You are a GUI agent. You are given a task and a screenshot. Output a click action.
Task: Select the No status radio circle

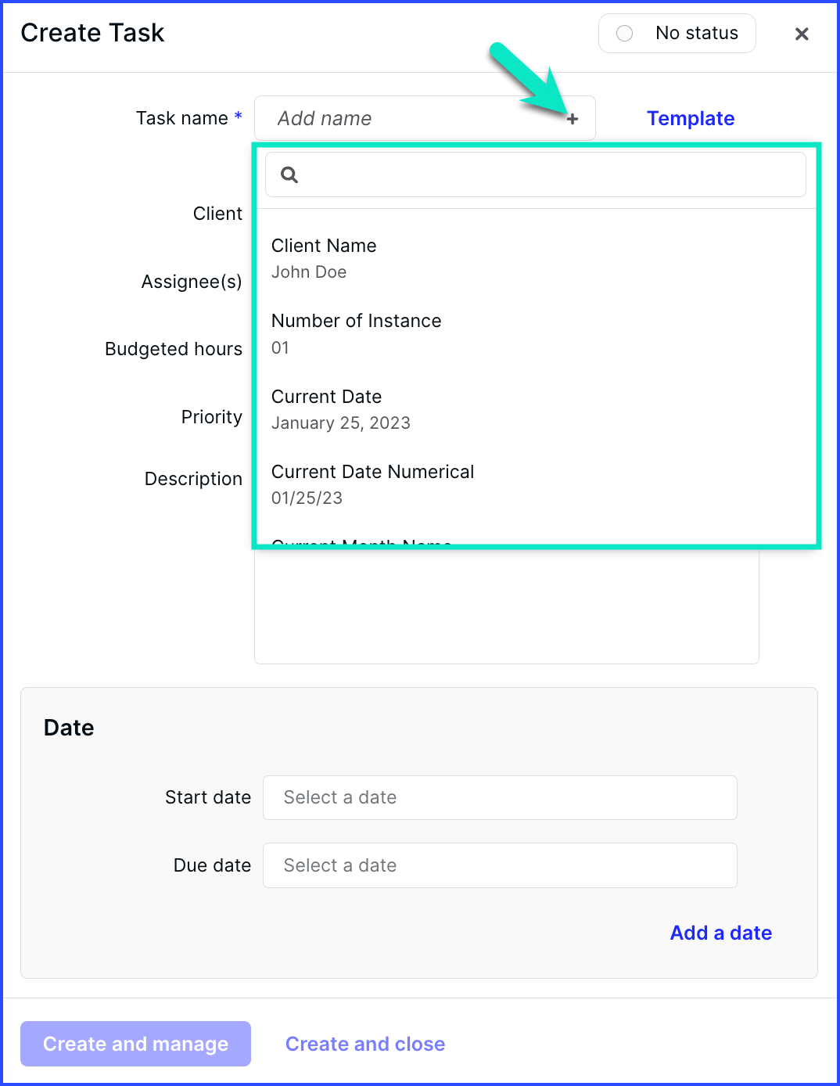[x=624, y=34]
